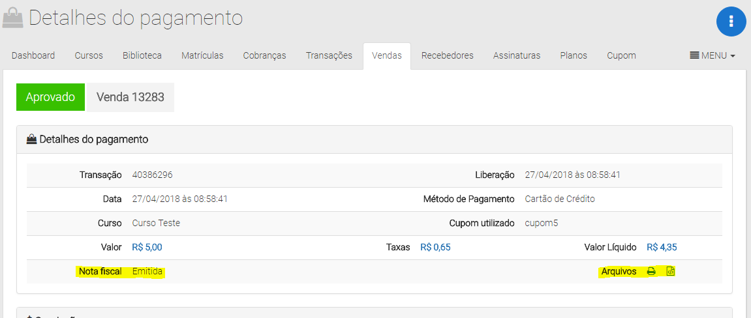Switch to the Transações tab

[329, 55]
